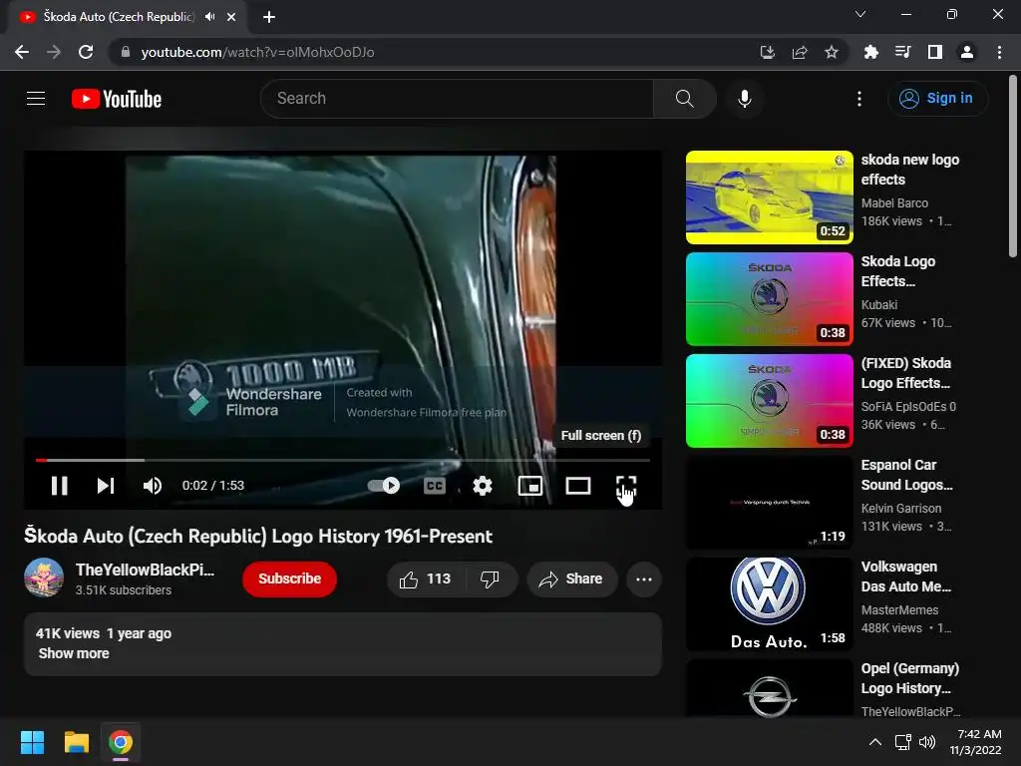Expand description with Show more
Viewport: 1021px width, 766px height.
click(x=74, y=653)
